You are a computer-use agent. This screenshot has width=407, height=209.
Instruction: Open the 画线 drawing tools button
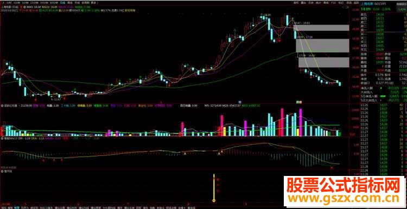[x=326, y=3]
